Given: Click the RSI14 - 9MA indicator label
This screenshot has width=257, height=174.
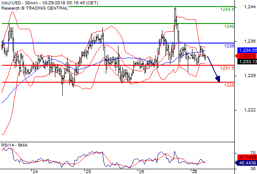Looking at the screenshot, I should tap(14, 145).
